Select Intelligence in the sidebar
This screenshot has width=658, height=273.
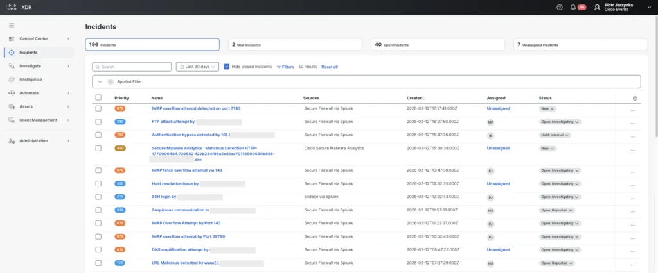tap(30, 79)
